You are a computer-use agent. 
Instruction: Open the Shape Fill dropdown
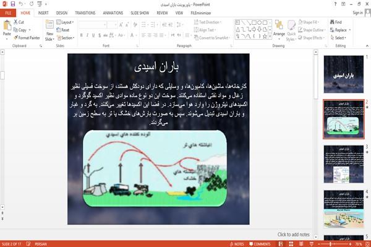point(309,22)
